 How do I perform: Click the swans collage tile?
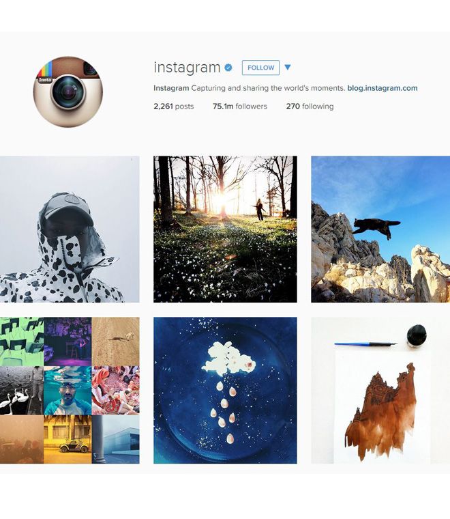click(x=21, y=390)
